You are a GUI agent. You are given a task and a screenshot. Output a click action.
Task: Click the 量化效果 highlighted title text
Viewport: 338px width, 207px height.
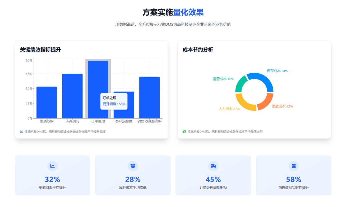(x=188, y=12)
